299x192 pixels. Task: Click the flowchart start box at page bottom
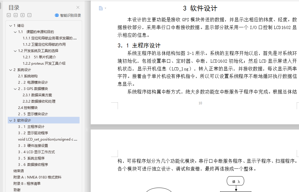pyautogui.click(x=236, y=181)
